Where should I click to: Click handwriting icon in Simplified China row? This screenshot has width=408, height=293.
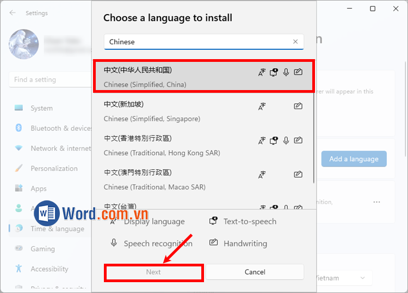click(x=298, y=72)
